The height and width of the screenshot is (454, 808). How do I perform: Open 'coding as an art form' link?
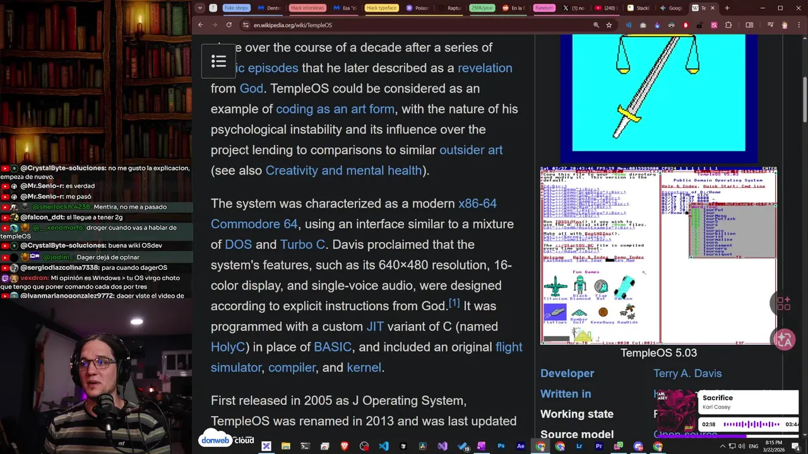point(335,108)
